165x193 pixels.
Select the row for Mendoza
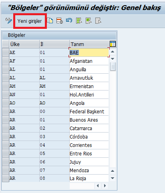(x=6, y=170)
